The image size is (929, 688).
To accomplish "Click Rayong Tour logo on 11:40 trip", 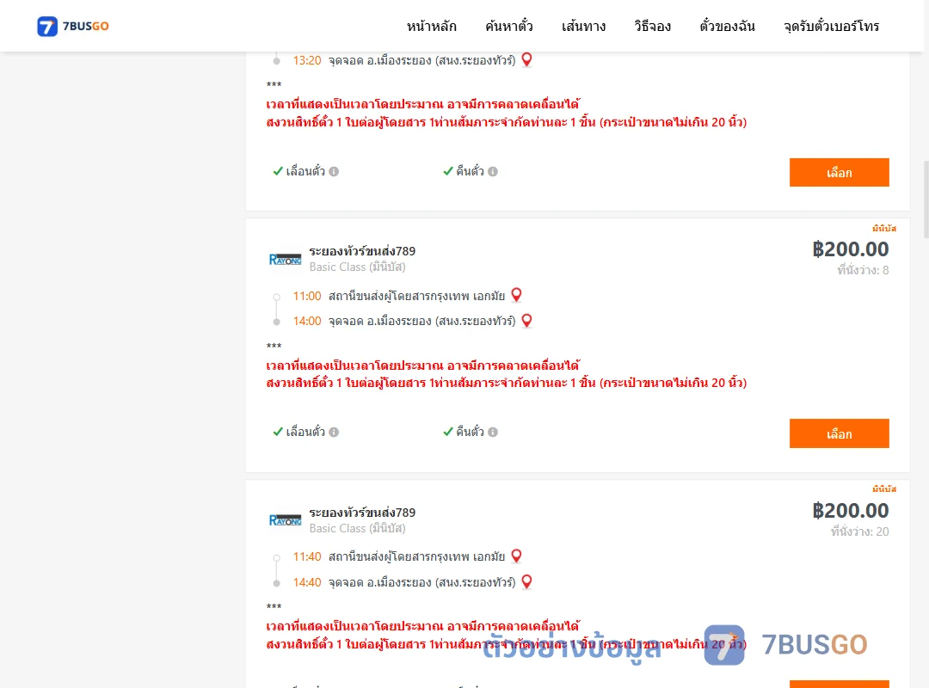I will coord(285,520).
